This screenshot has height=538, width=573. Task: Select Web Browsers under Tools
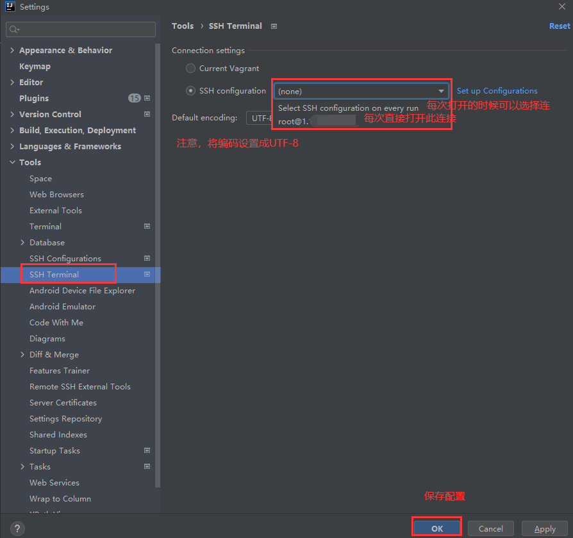(x=56, y=194)
